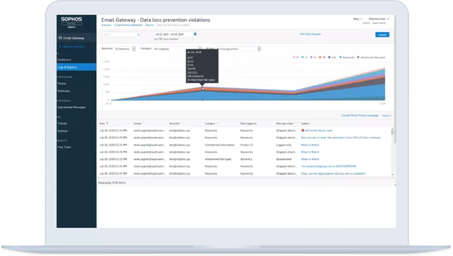Open 'What to Watch' in Quarantined row
The image size is (453, 256).
[x=310, y=159]
